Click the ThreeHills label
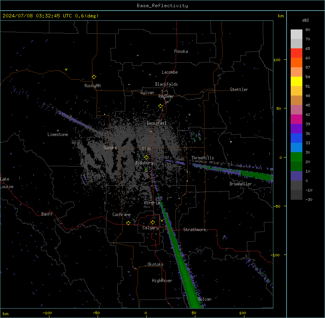The height and width of the screenshot is (318, 325). point(202,158)
